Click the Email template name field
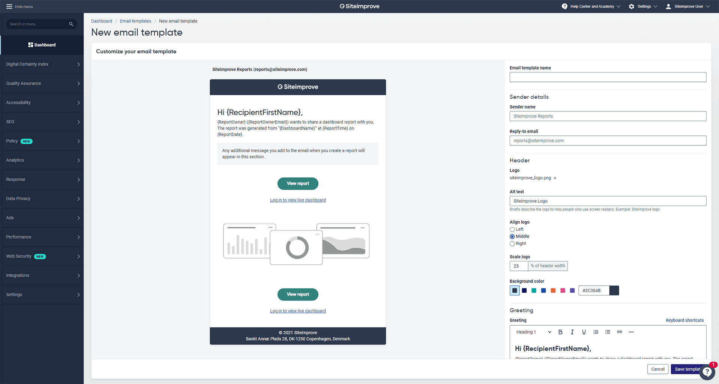This screenshot has width=719, height=384. pyautogui.click(x=608, y=77)
